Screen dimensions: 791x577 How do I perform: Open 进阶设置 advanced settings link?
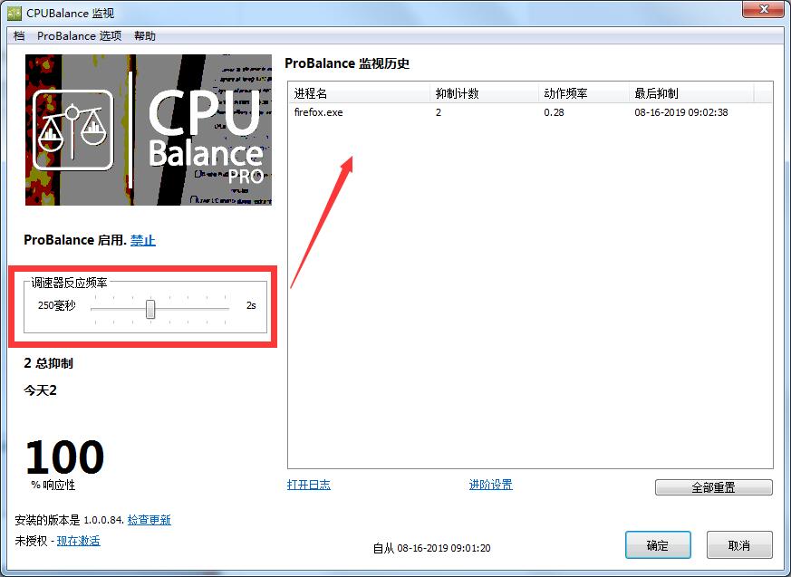tap(491, 485)
